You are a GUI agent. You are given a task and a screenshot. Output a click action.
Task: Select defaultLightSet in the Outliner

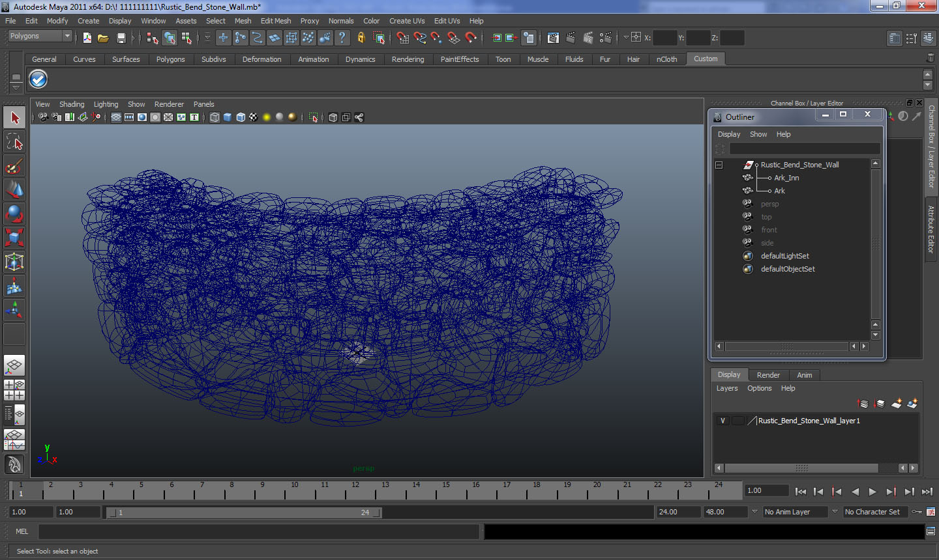point(784,256)
